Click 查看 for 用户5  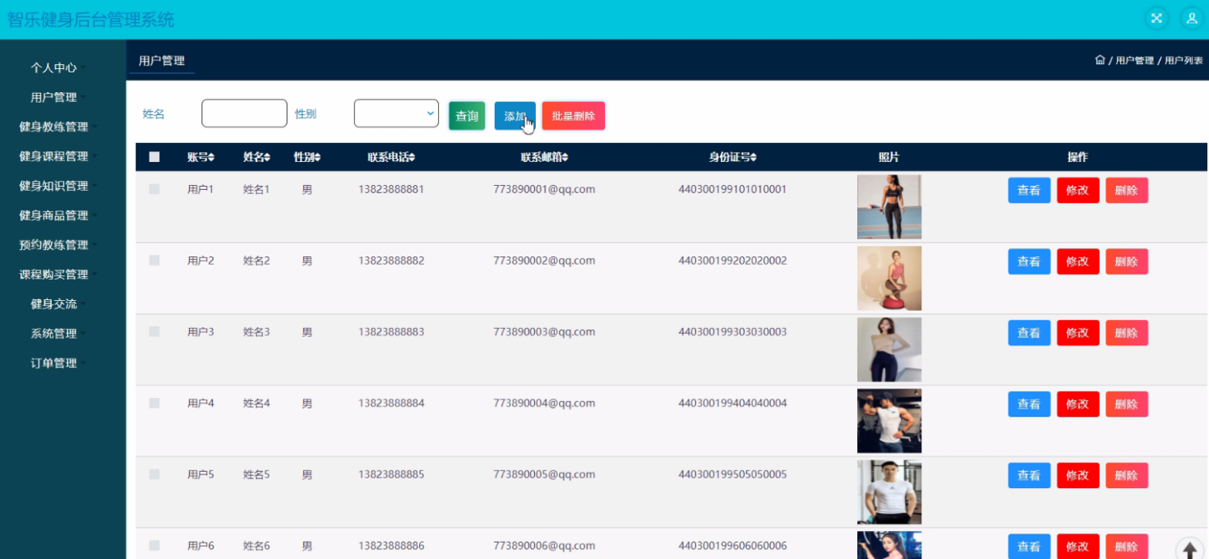[1029, 475]
